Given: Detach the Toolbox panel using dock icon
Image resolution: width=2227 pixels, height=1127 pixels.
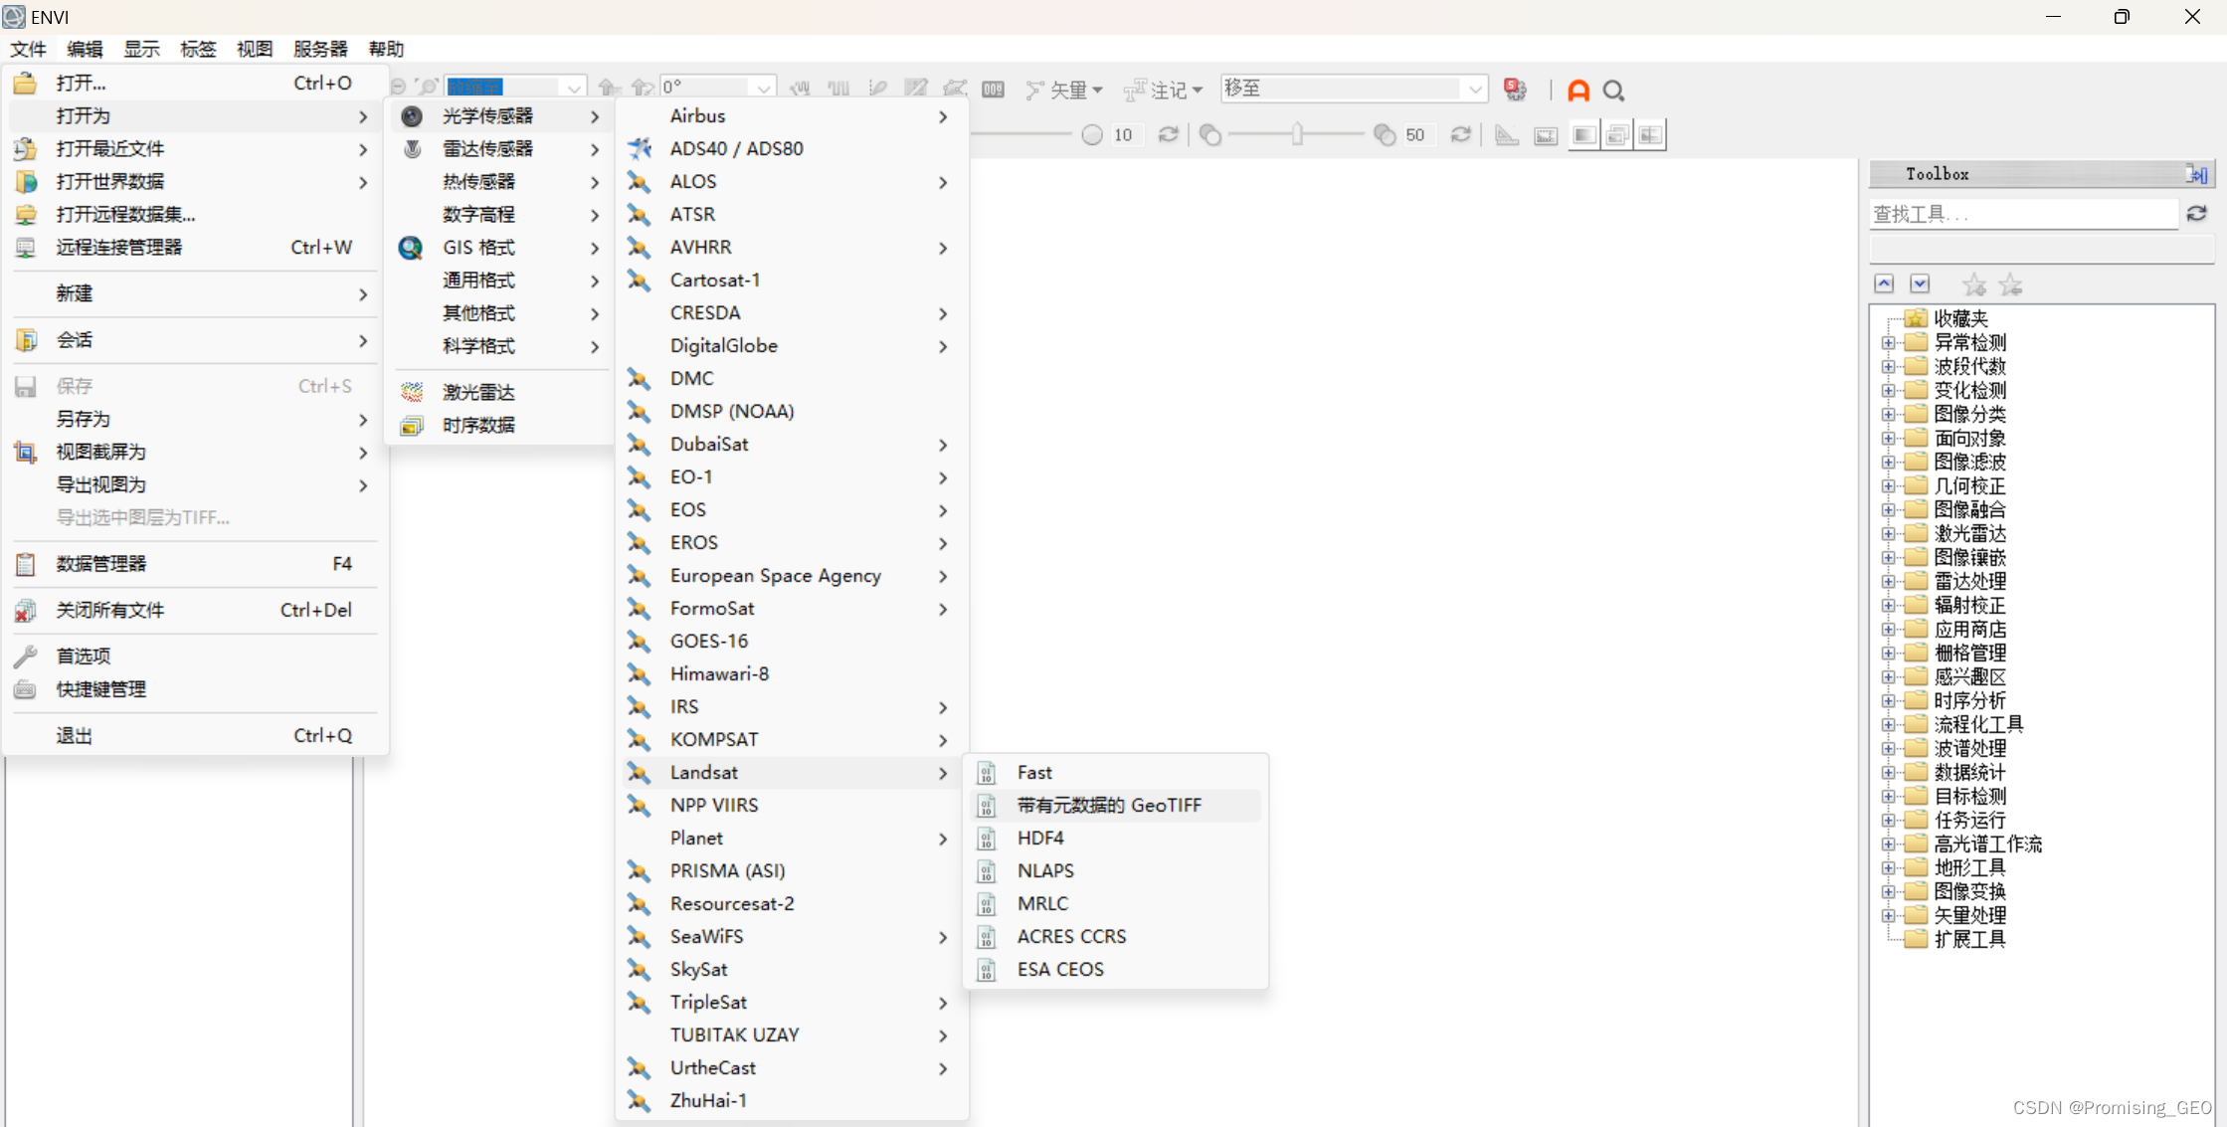Looking at the screenshot, I should (x=2196, y=174).
